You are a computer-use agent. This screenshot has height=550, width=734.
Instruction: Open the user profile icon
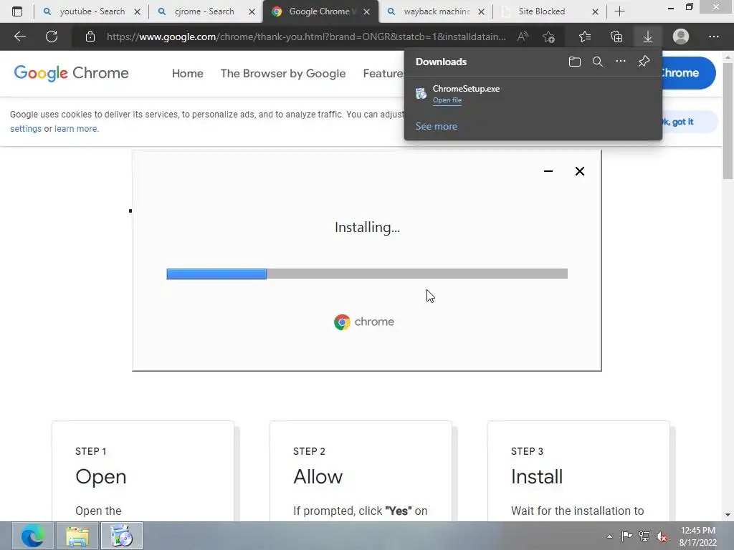pos(681,37)
